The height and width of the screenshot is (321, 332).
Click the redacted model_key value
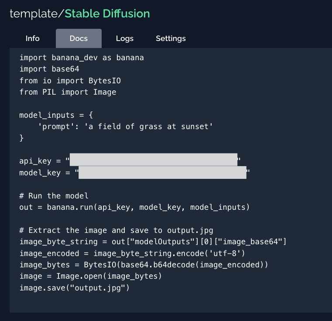click(x=162, y=173)
